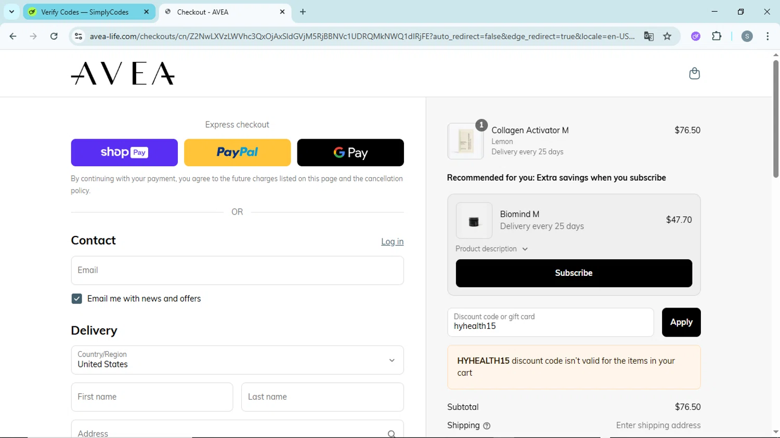Focus the First name field
Image resolution: width=780 pixels, height=438 pixels.
[x=152, y=397]
